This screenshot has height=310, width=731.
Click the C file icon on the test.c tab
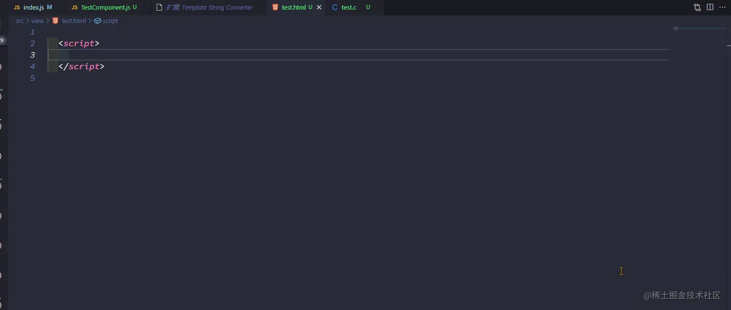pos(334,7)
